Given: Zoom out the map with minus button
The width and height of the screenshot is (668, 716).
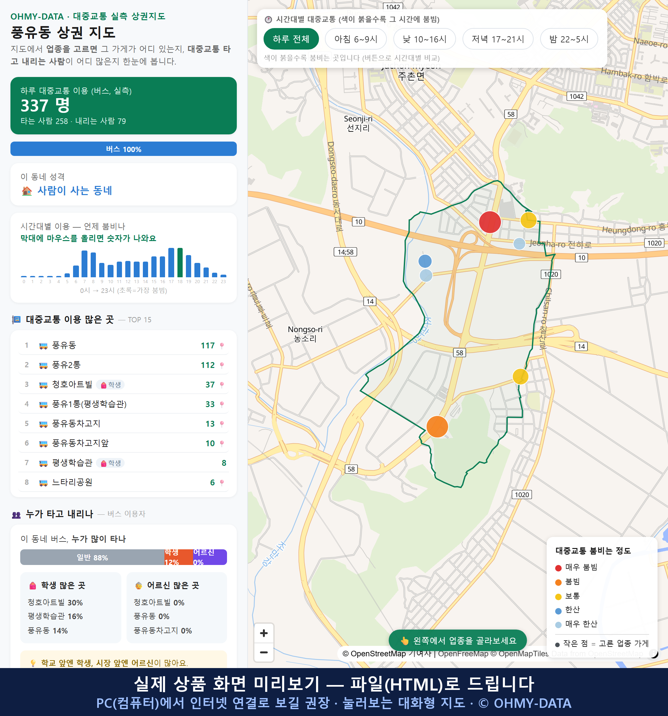Looking at the screenshot, I should click(264, 652).
